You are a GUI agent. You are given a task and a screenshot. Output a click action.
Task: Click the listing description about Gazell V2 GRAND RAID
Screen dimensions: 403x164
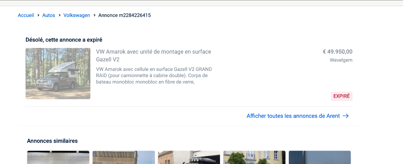click(x=154, y=75)
